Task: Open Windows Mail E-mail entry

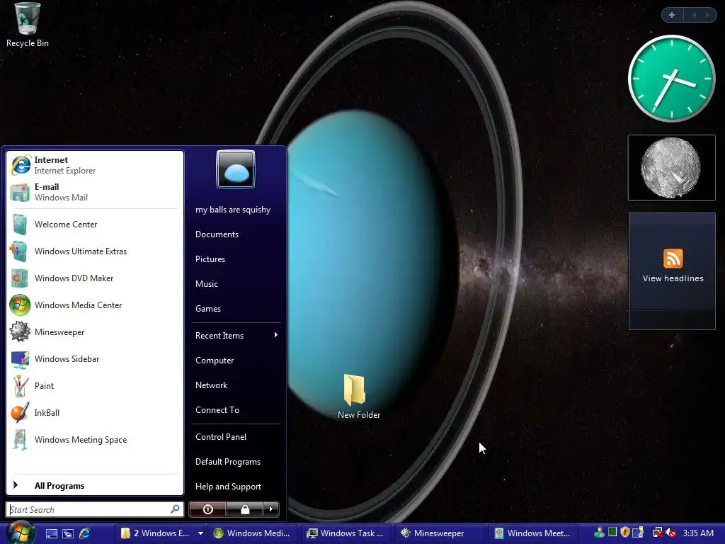Action: pyautogui.click(x=95, y=192)
